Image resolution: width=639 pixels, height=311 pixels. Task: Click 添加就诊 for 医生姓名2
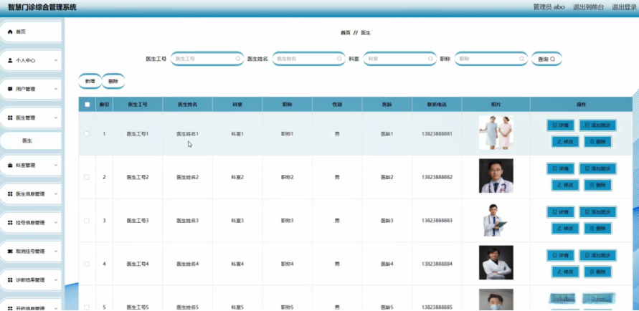[x=597, y=168]
